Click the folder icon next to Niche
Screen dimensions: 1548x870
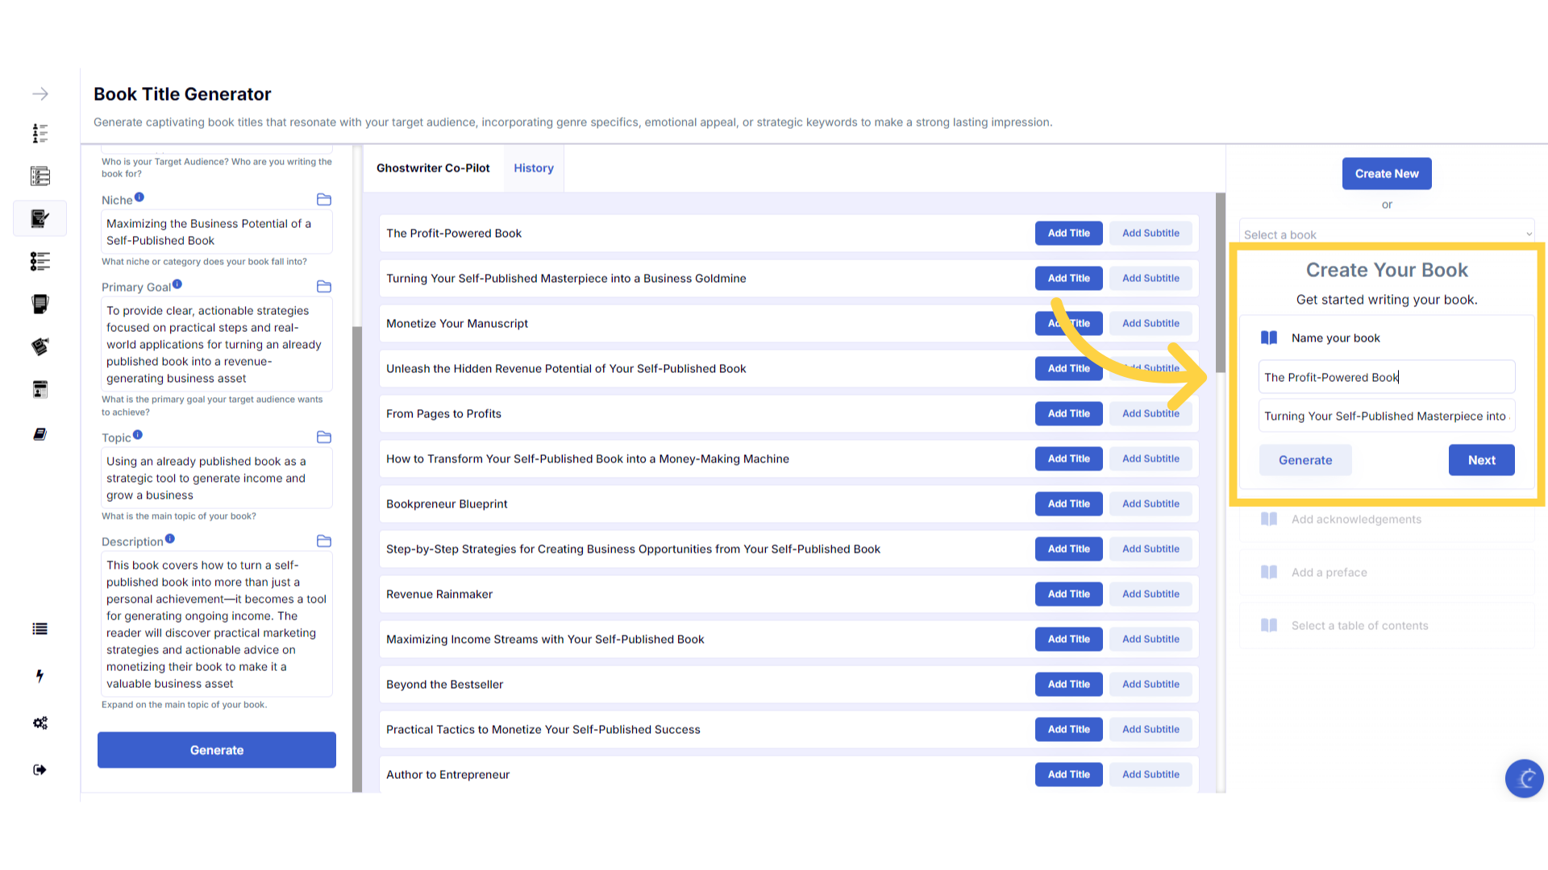[324, 200]
